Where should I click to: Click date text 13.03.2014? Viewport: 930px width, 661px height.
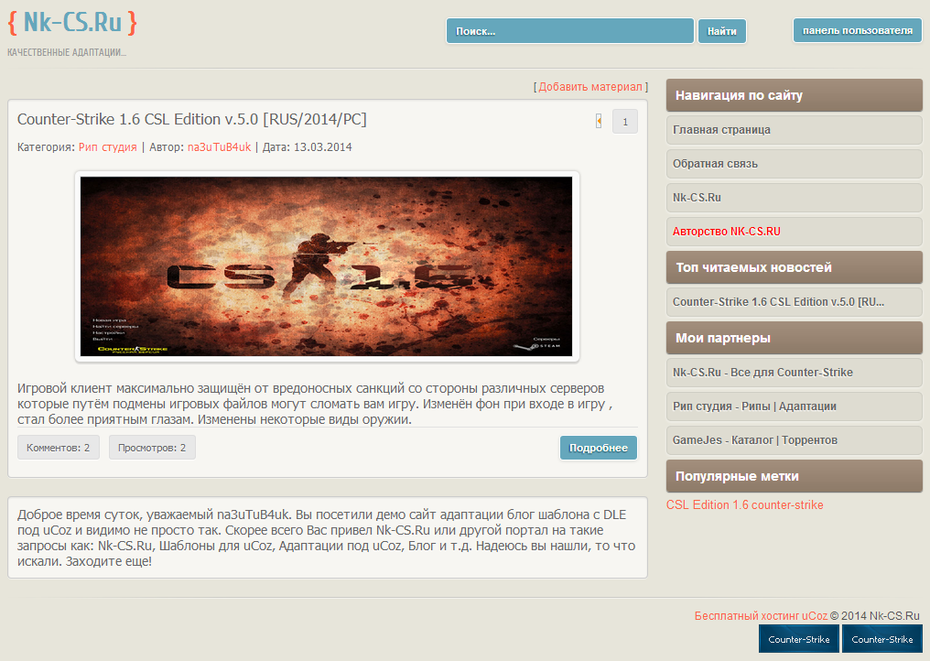click(x=322, y=147)
